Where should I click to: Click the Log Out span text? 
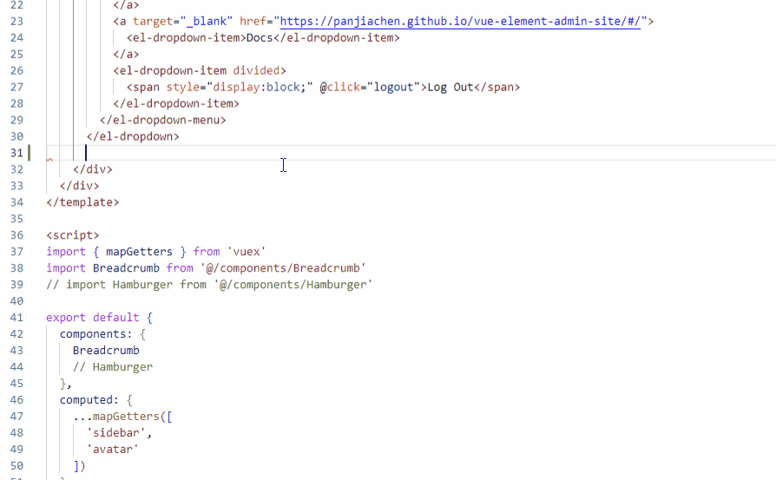(450, 87)
